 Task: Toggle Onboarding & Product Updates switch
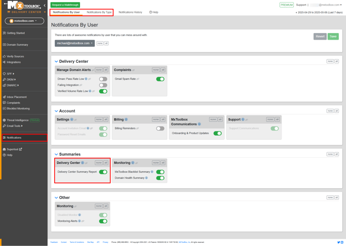click(217, 134)
